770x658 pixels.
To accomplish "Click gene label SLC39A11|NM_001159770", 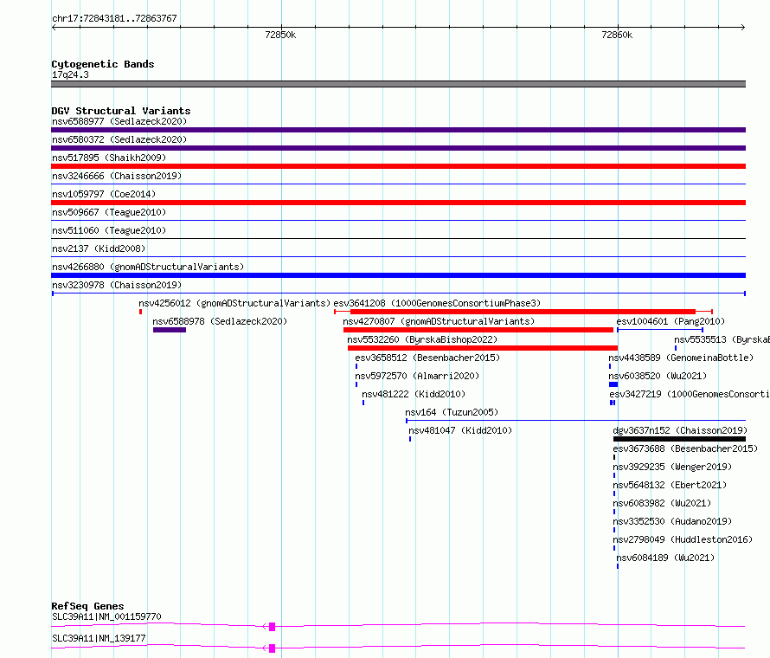I will click(x=106, y=616).
